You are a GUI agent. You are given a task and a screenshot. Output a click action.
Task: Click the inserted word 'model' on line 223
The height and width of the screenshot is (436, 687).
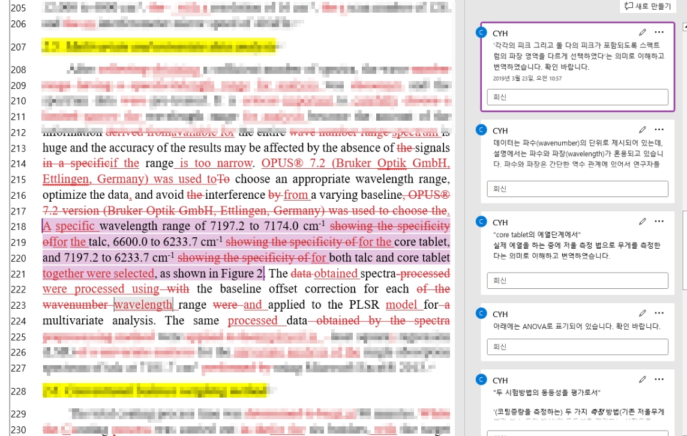click(401, 304)
